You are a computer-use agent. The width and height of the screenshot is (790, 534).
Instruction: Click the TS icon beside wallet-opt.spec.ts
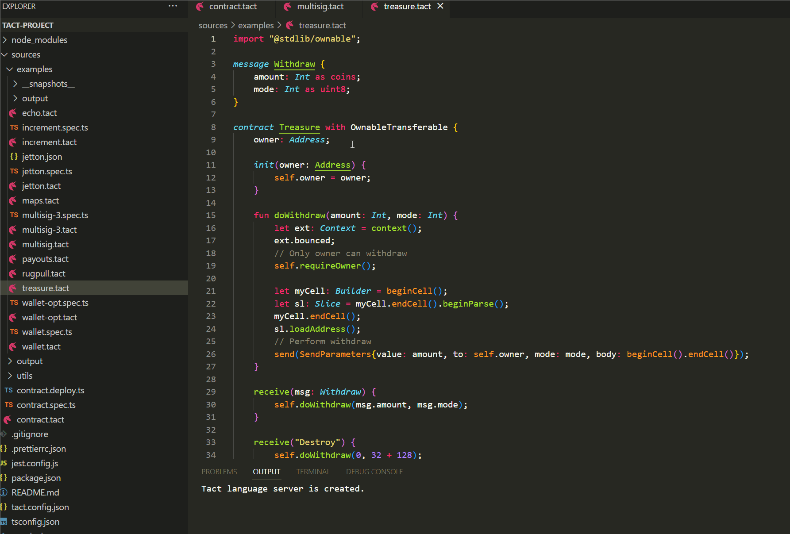tap(14, 303)
